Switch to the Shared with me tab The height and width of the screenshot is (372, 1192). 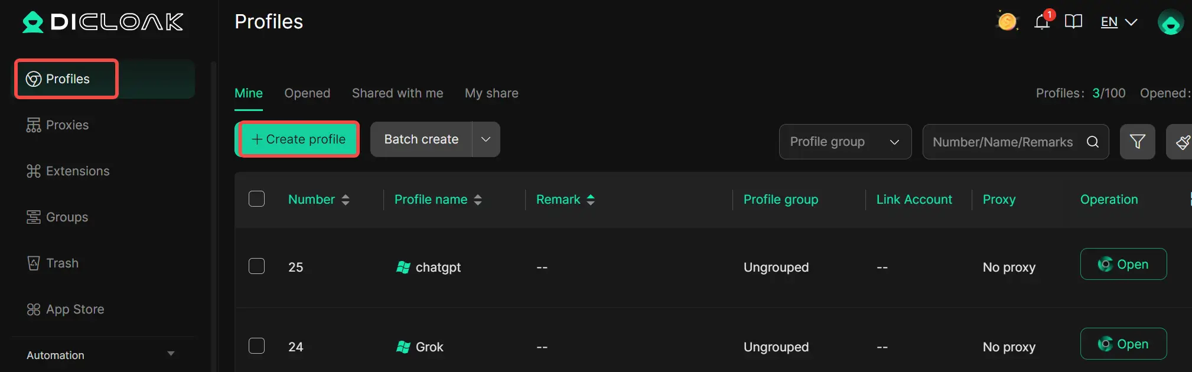coord(398,93)
